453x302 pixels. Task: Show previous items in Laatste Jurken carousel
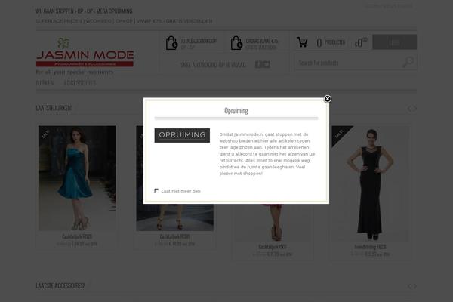409,109
